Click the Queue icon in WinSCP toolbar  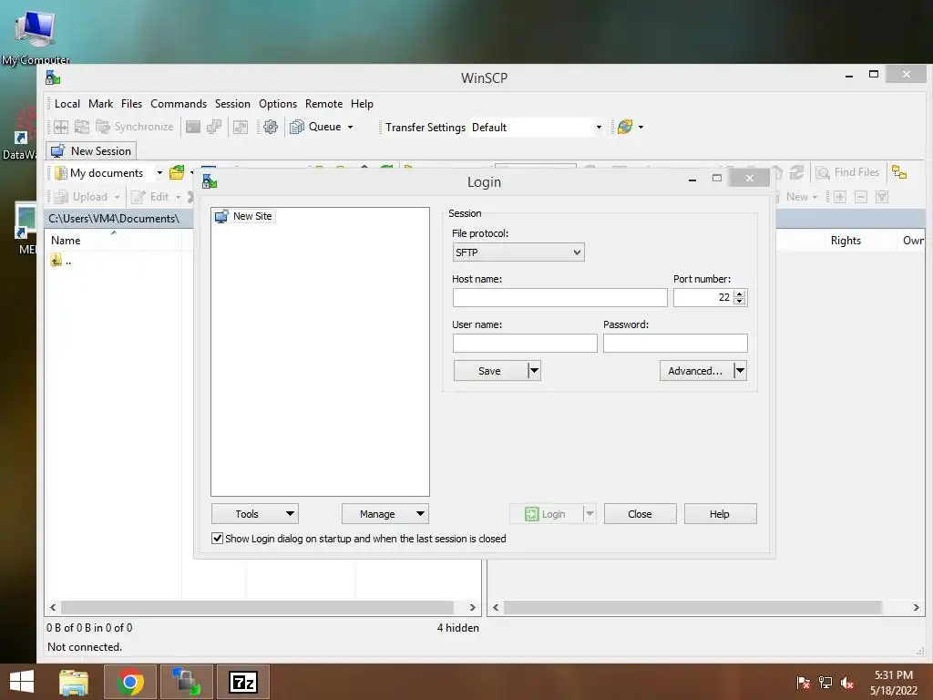[296, 127]
